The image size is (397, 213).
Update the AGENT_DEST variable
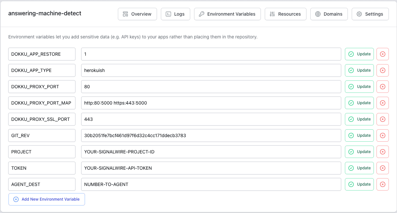359,184
